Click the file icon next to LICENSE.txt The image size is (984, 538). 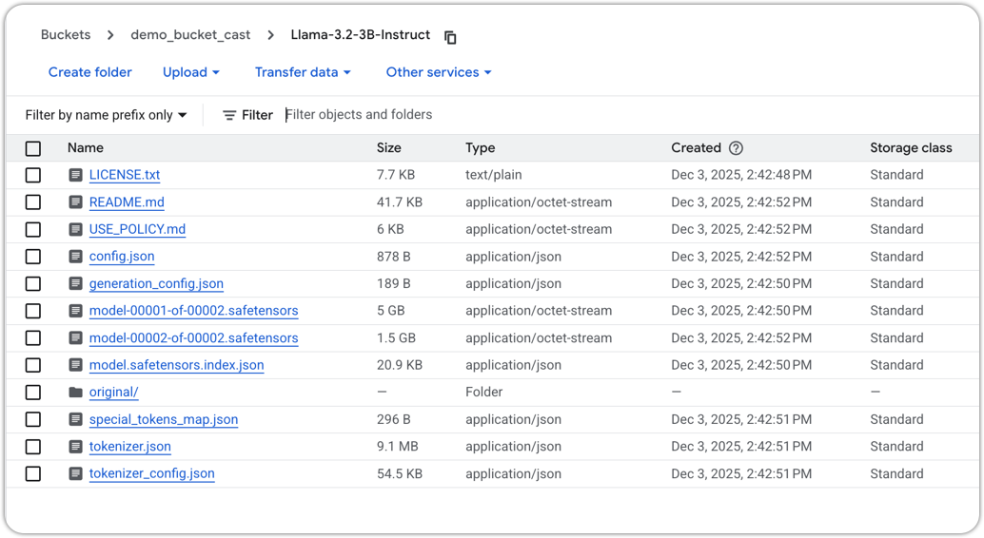[x=76, y=175]
